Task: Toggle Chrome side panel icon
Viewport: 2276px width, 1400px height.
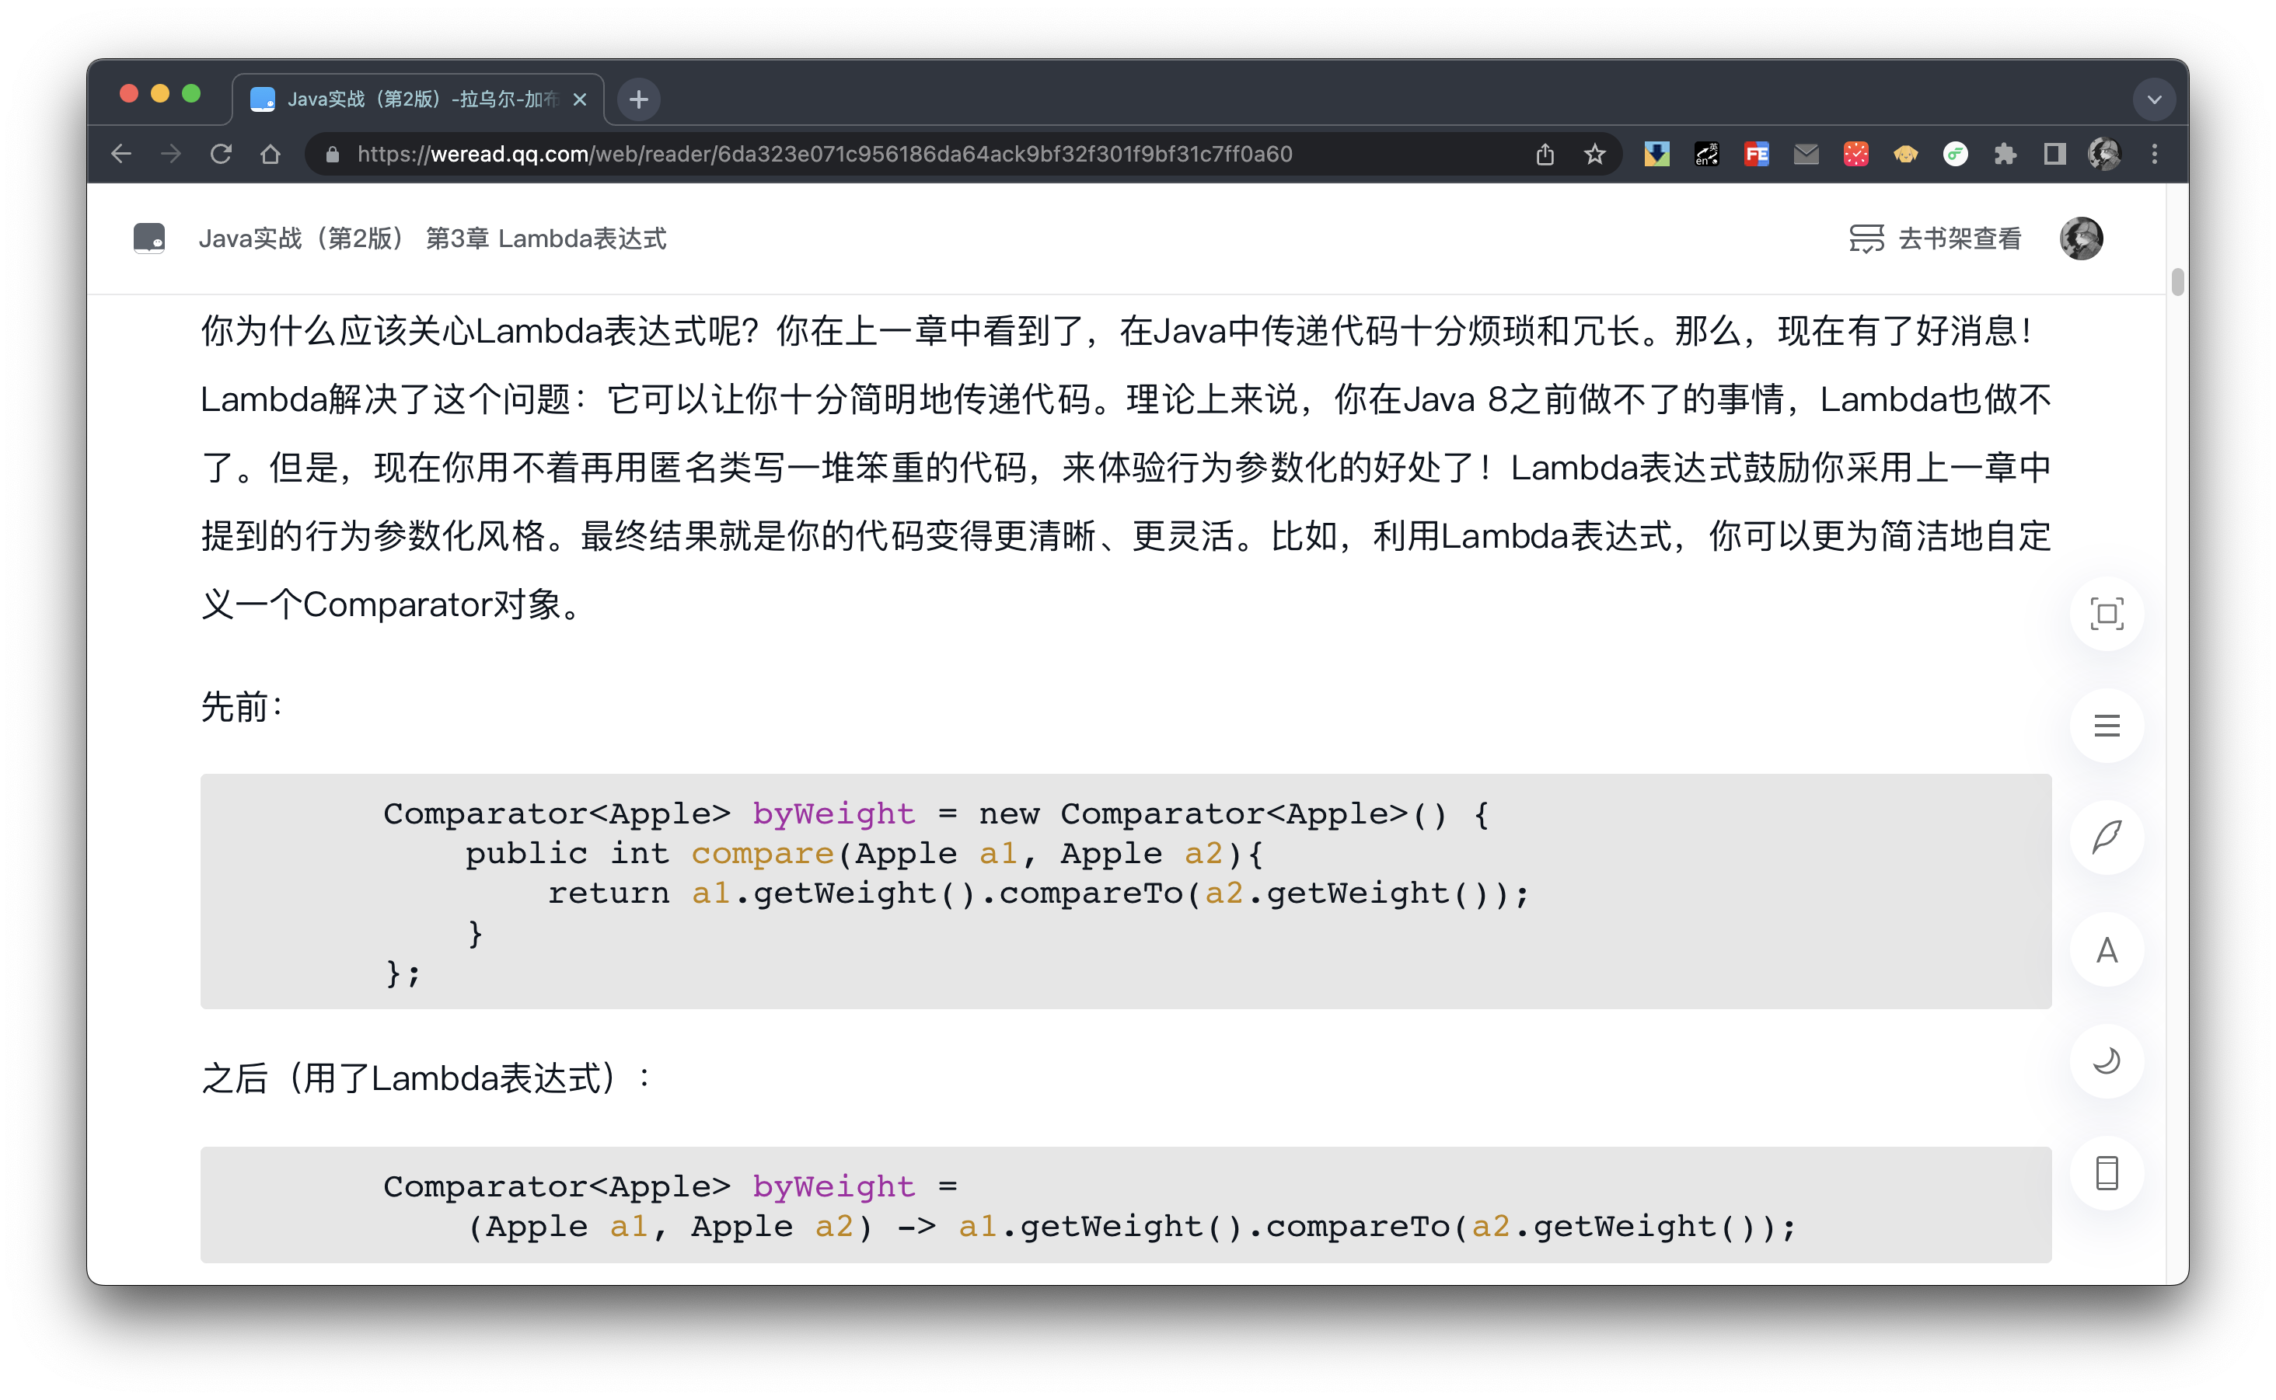Action: coord(2054,154)
